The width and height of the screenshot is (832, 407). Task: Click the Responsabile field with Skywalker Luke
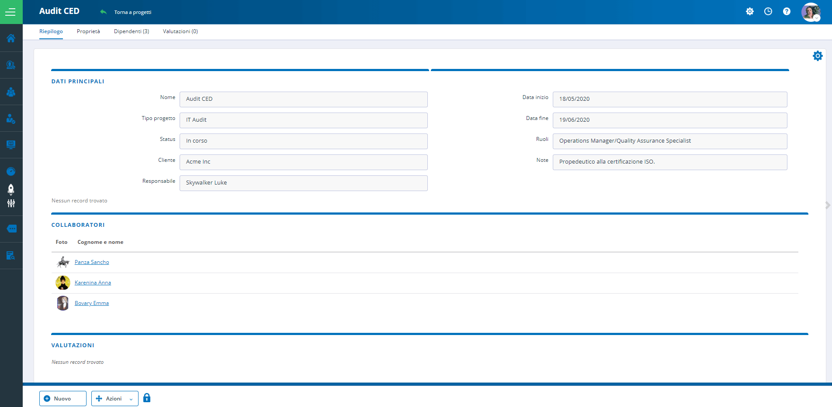303,183
